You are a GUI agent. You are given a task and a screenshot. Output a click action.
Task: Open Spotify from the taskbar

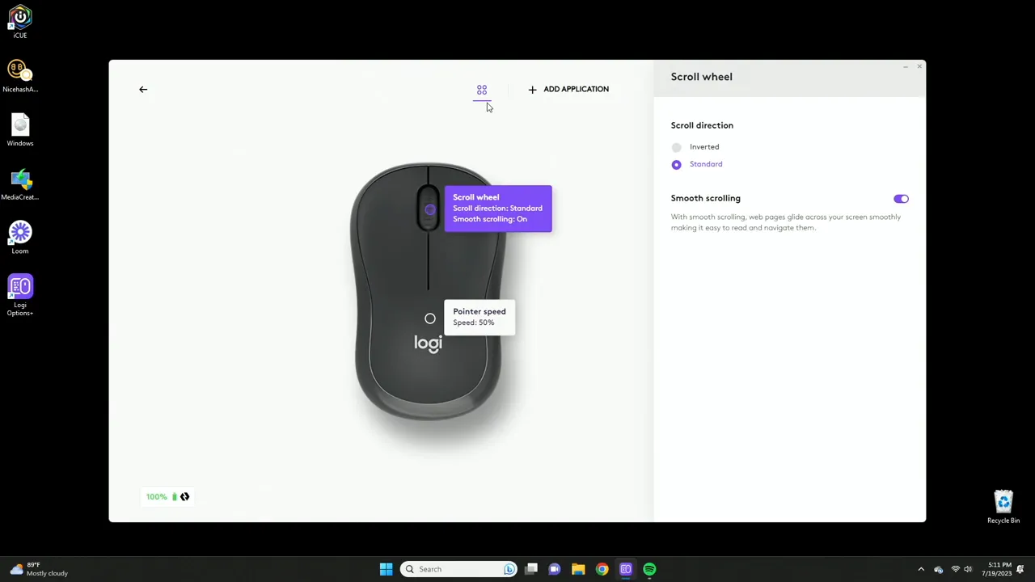coord(649,569)
